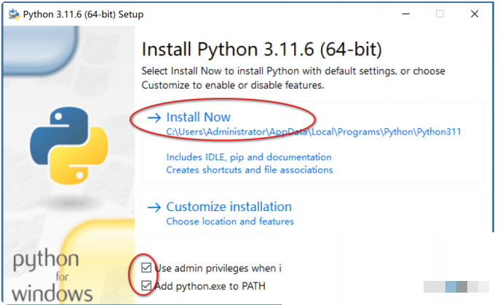Select the Customize installation option
500x305 pixels.
[x=229, y=207]
